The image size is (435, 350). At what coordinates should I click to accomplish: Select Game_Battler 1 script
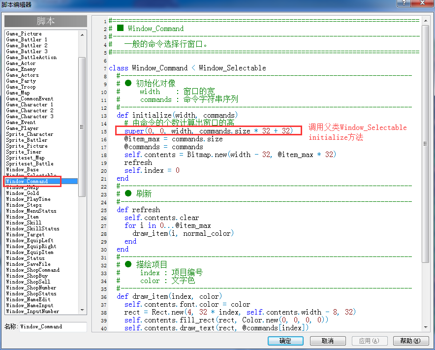coord(27,39)
